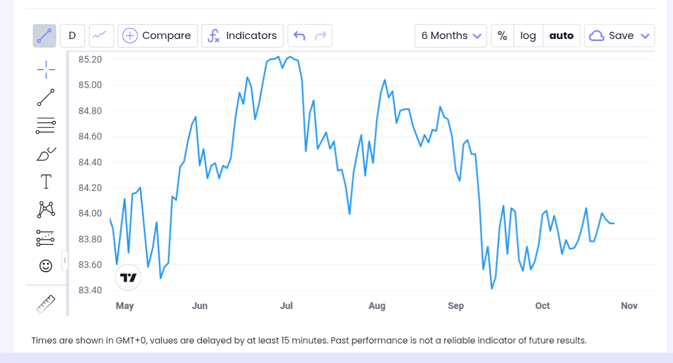Undo the last chart action
This screenshot has width=673, height=363.
299,36
